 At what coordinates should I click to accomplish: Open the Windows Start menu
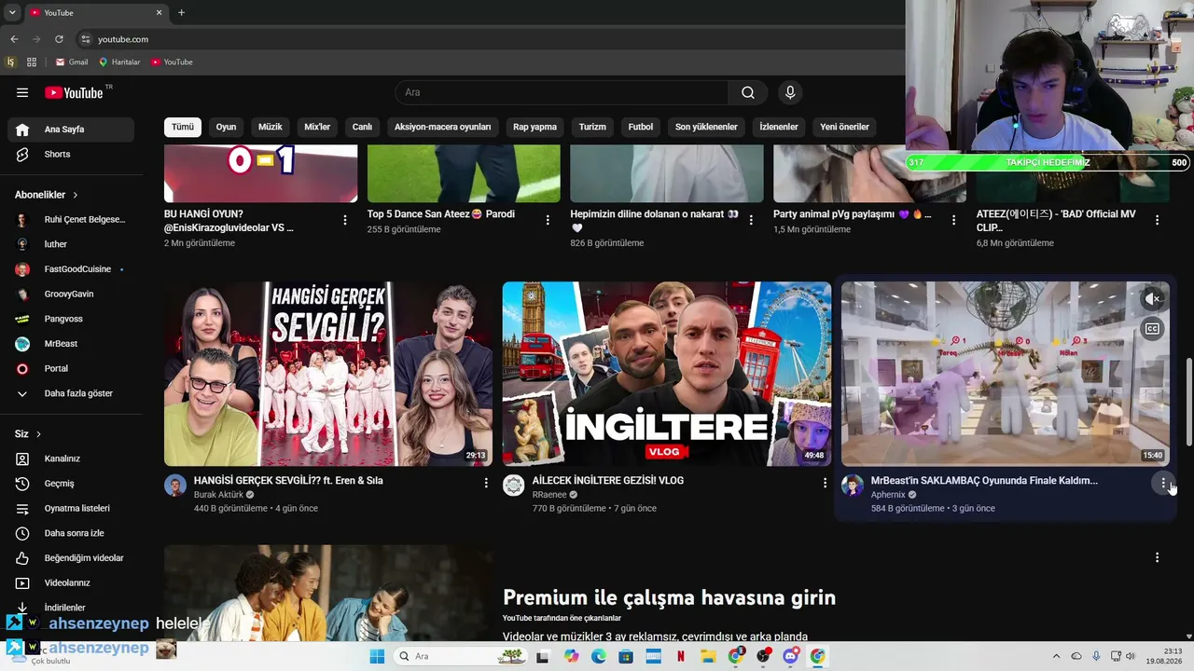coord(377,656)
